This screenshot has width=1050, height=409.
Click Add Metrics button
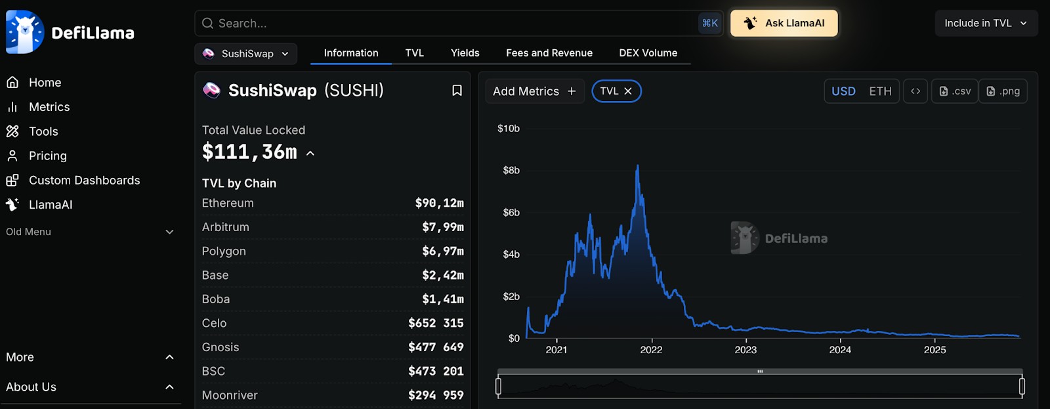(x=534, y=91)
